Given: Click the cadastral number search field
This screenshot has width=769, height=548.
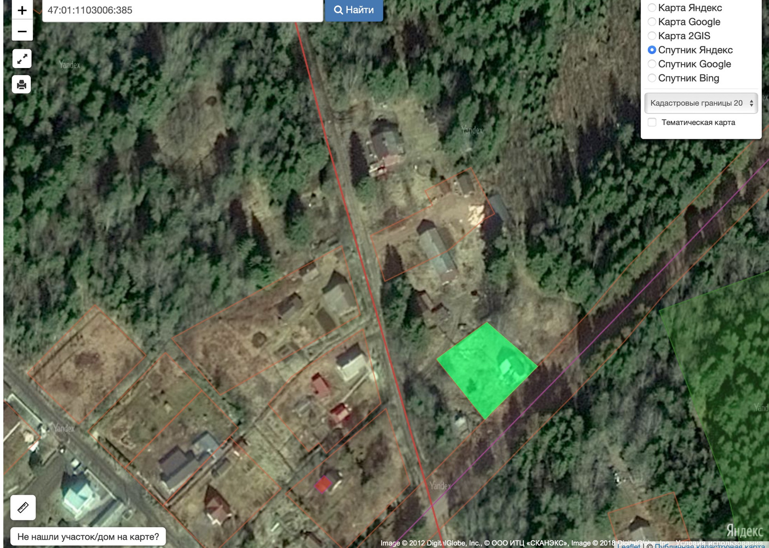Looking at the screenshot, I should [x=182, y=10].
